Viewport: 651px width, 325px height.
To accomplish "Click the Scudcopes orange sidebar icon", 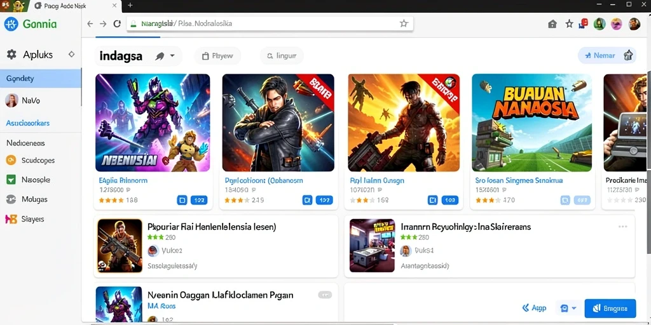I will click(x=11, y=160).
